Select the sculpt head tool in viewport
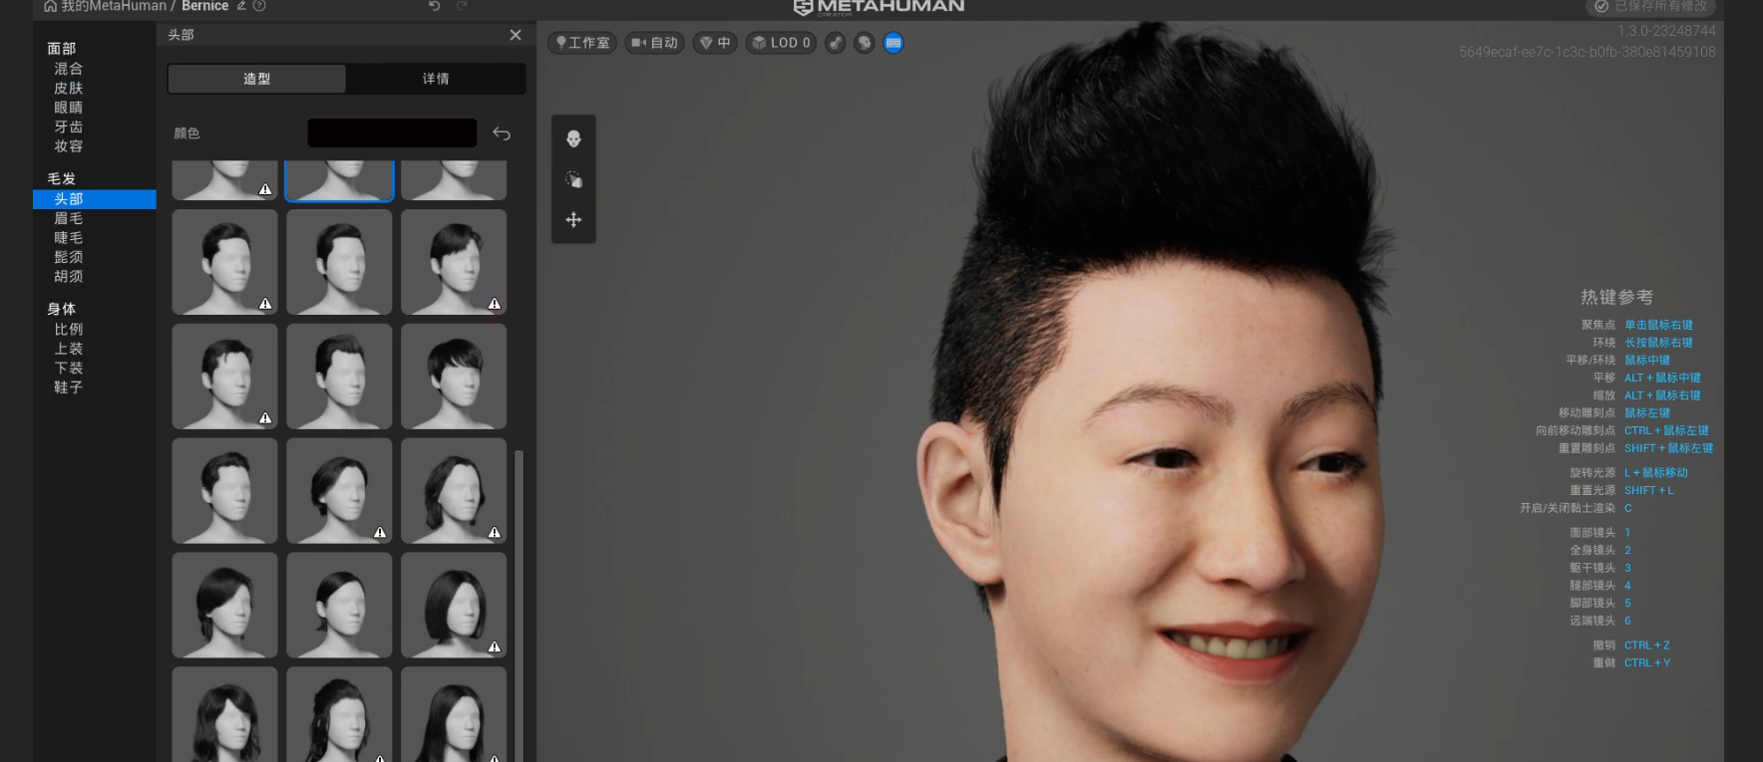Viewport: 1763px width, 762px height. click(x=573, y=138)
